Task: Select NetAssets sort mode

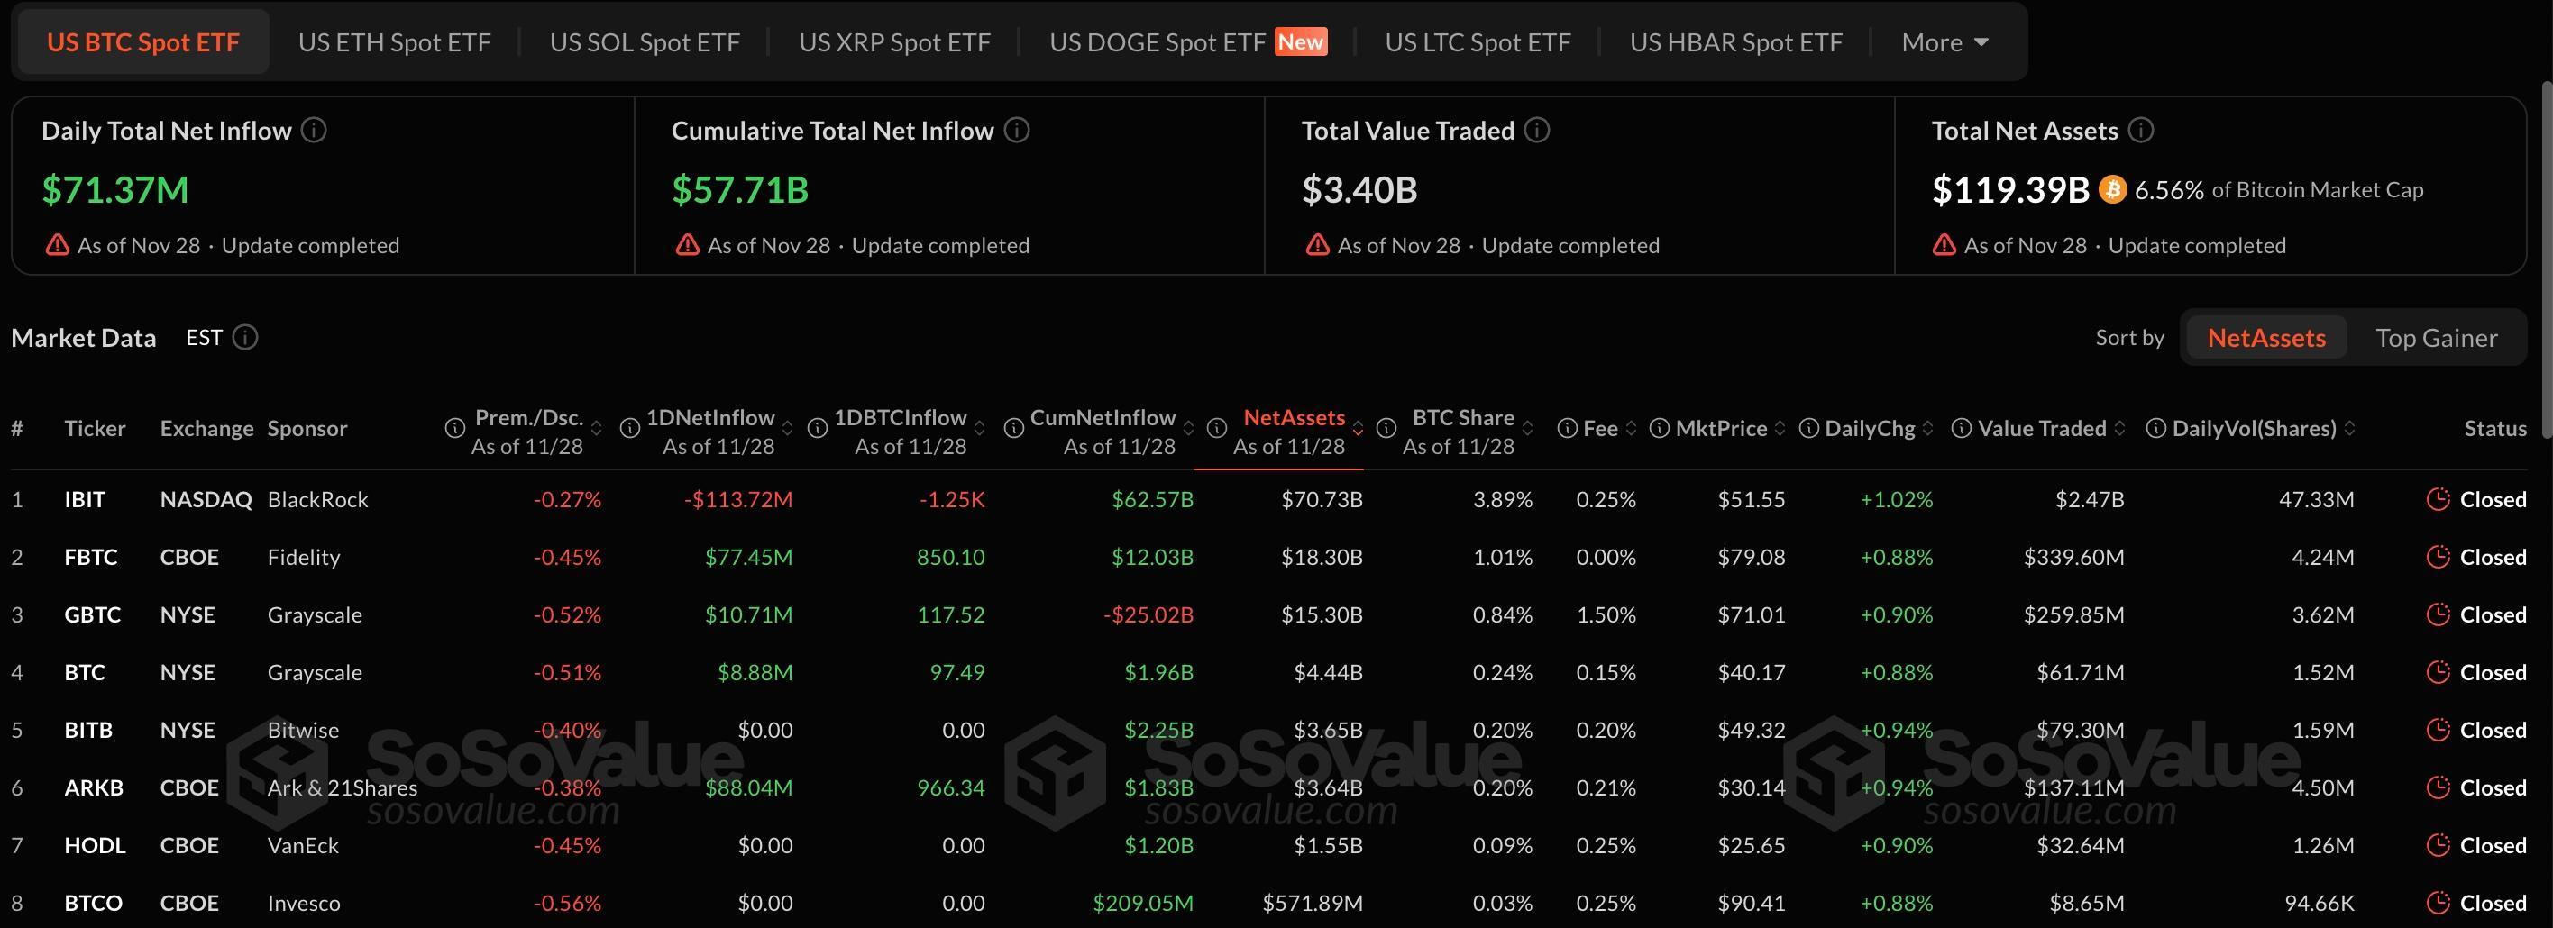Action: pyautogui.click(x=2265, y=338)
